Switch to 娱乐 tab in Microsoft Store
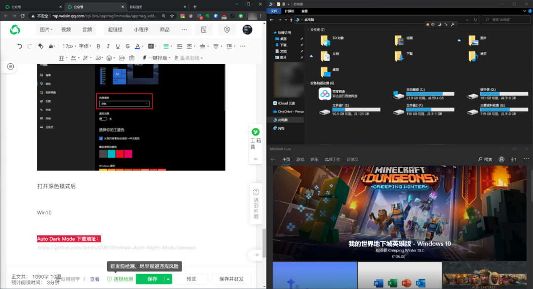 314,159
